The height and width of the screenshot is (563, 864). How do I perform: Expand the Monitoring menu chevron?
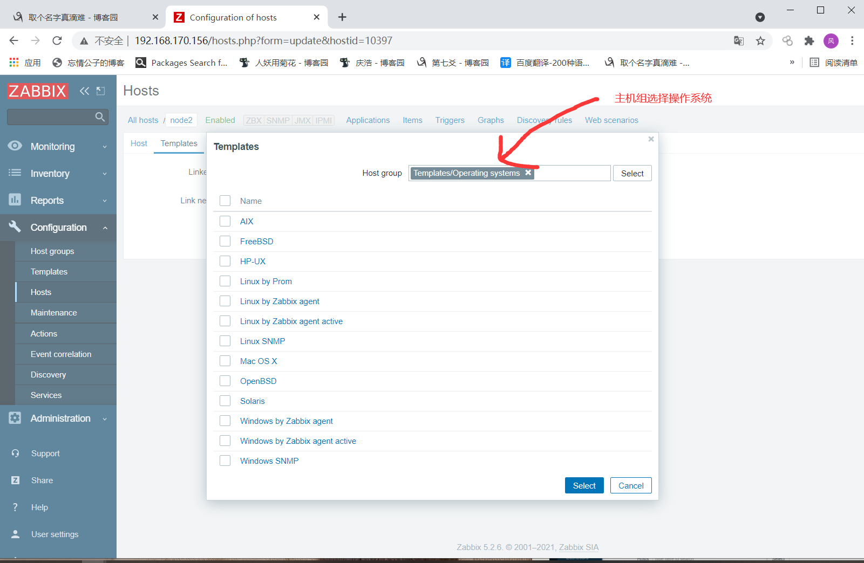click(105, 147)
